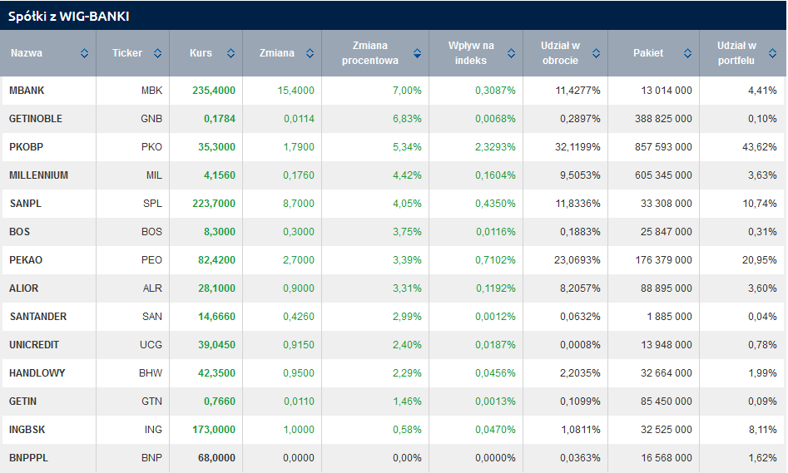This screenshot has width=788, height=473.
Task: Sort by Wpływ na indeks arrows
Action: point(511,53)
